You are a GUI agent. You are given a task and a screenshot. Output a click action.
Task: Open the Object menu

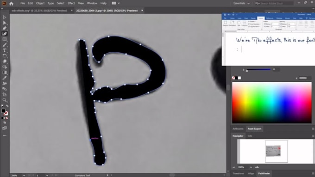click(x=40, y=3)
